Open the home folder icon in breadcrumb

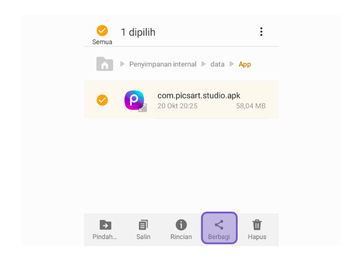(105, 64)
